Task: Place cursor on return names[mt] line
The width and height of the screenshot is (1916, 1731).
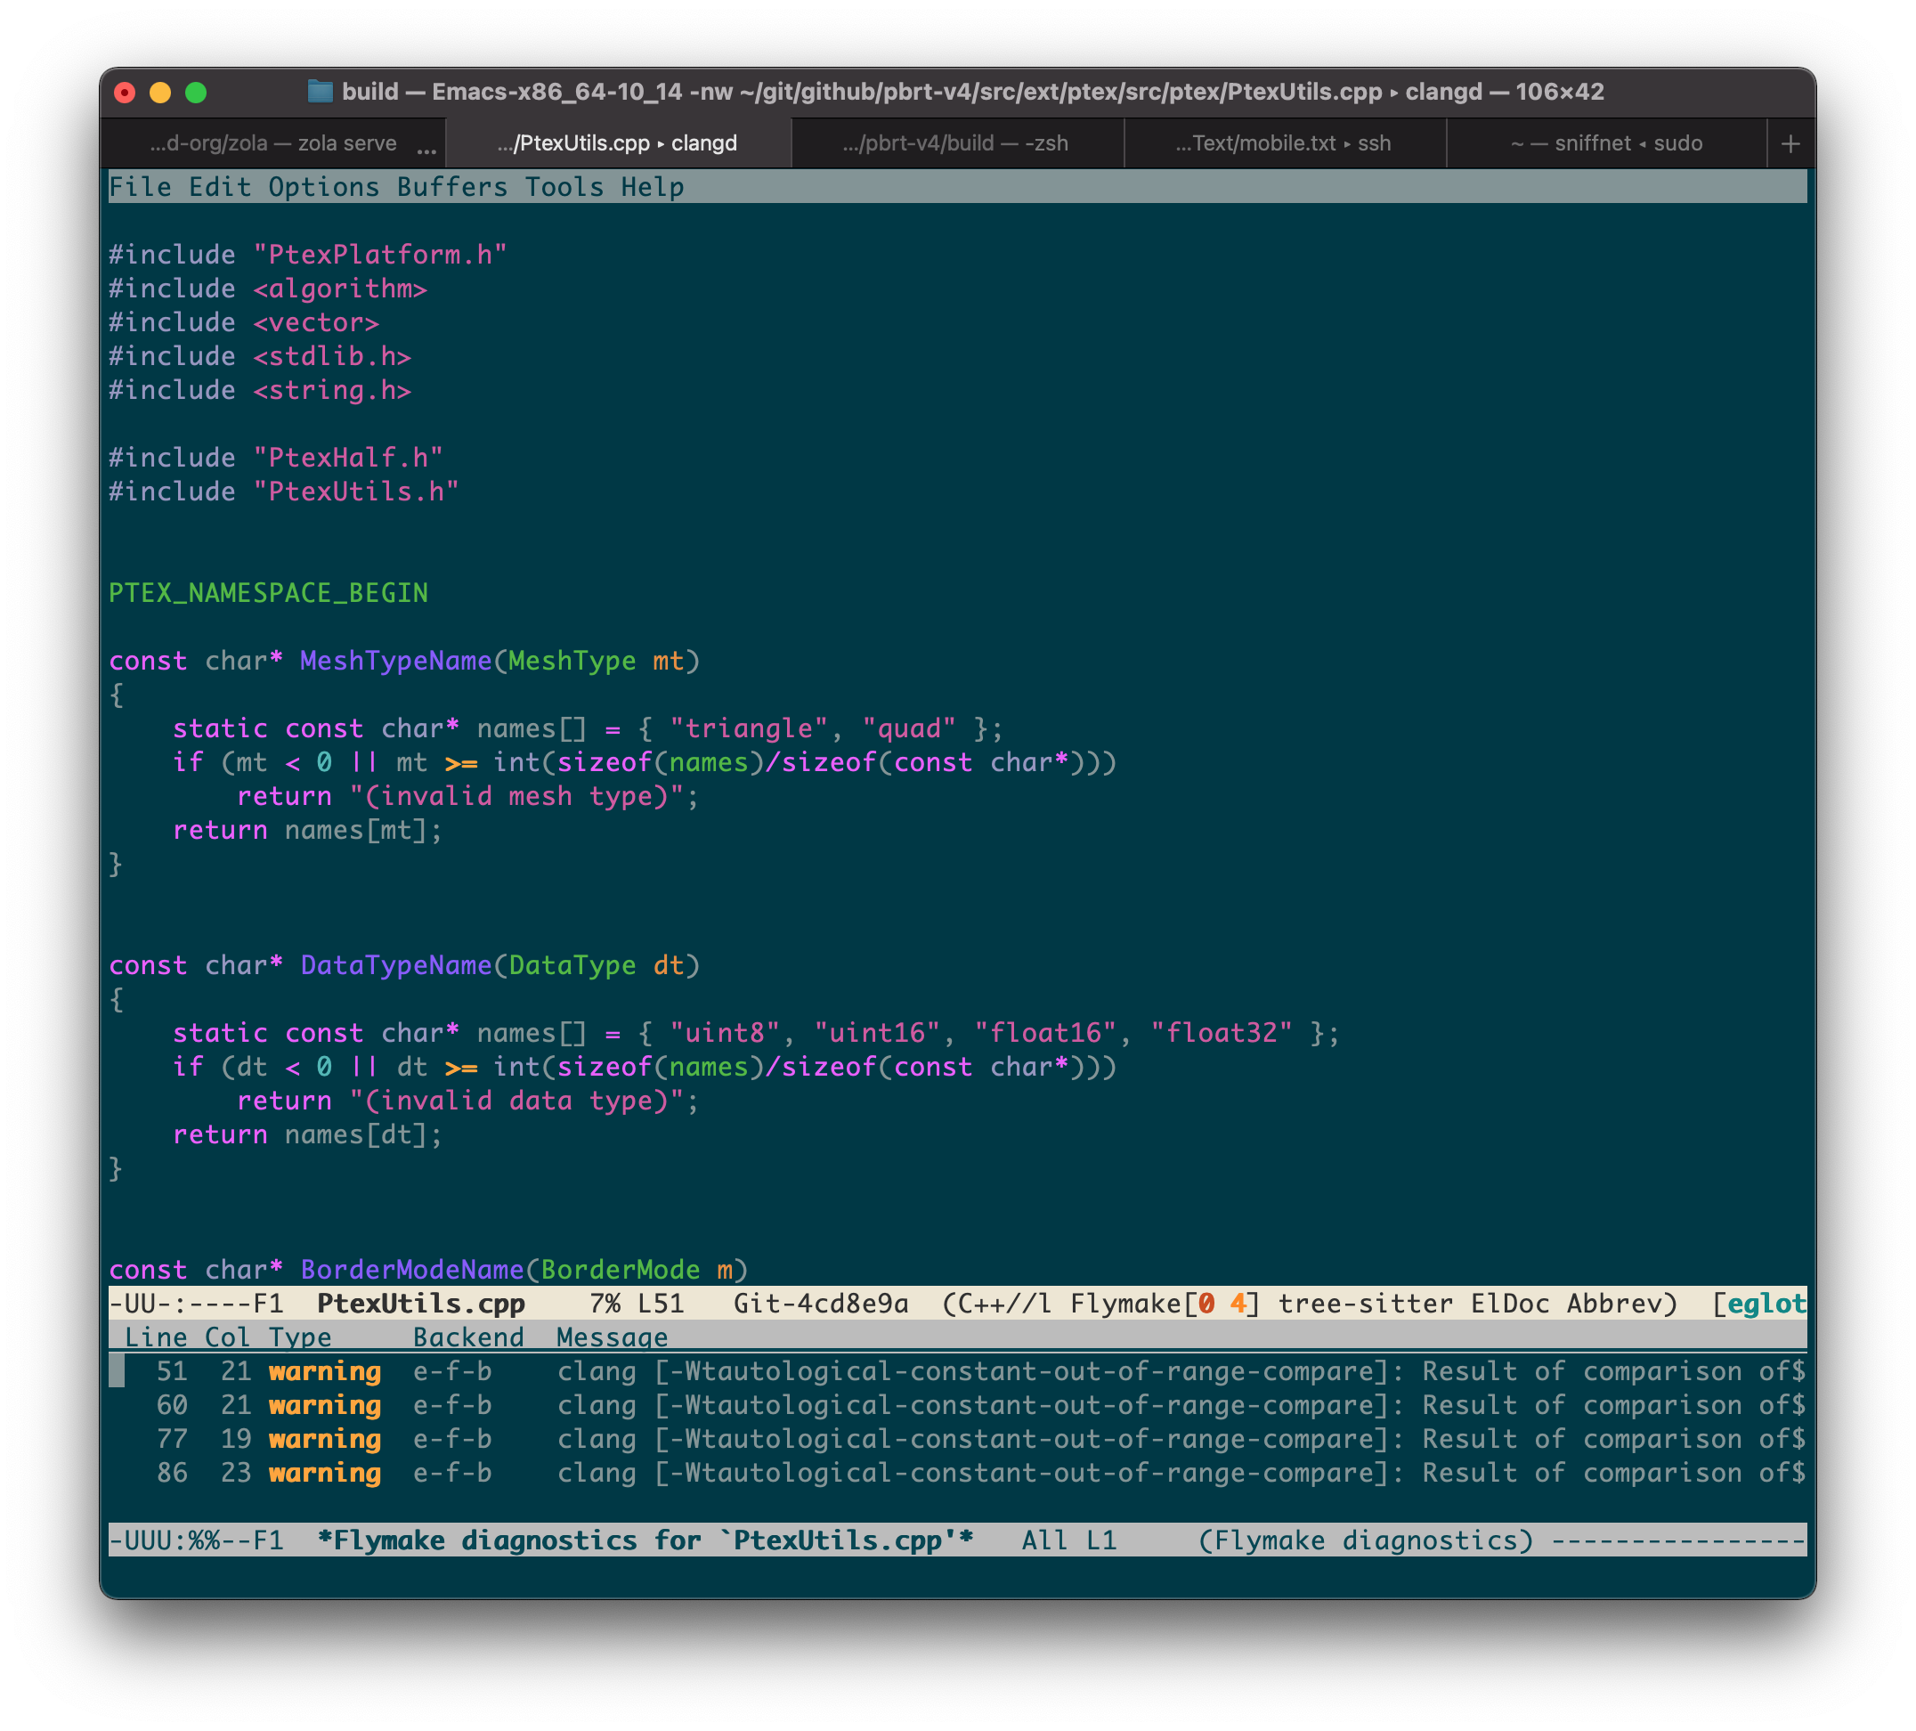Action: (308, 830)
